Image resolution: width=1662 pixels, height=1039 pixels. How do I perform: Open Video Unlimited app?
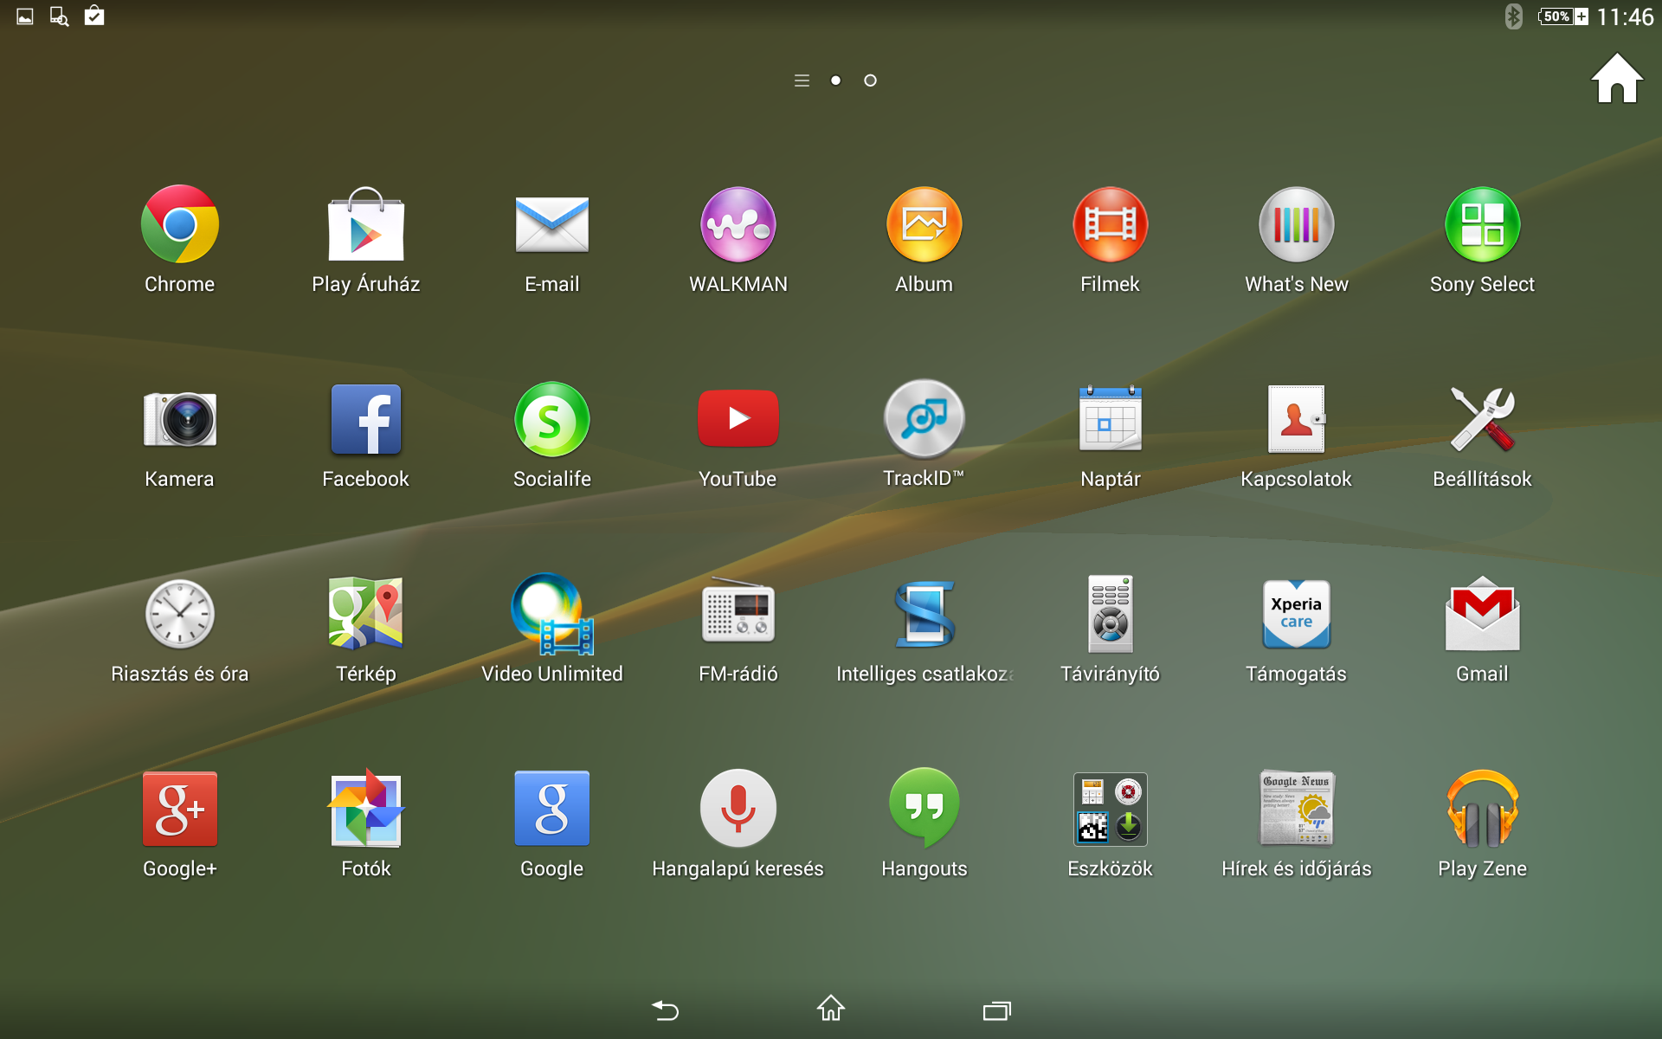coord(552,614)
